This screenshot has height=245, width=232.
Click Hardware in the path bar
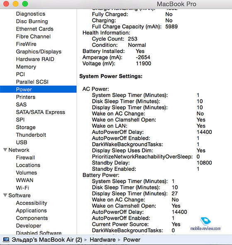(103, 240)
